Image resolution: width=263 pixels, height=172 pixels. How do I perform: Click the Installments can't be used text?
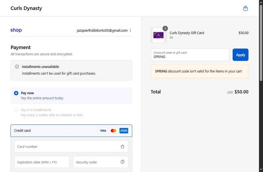pos(59,73)
